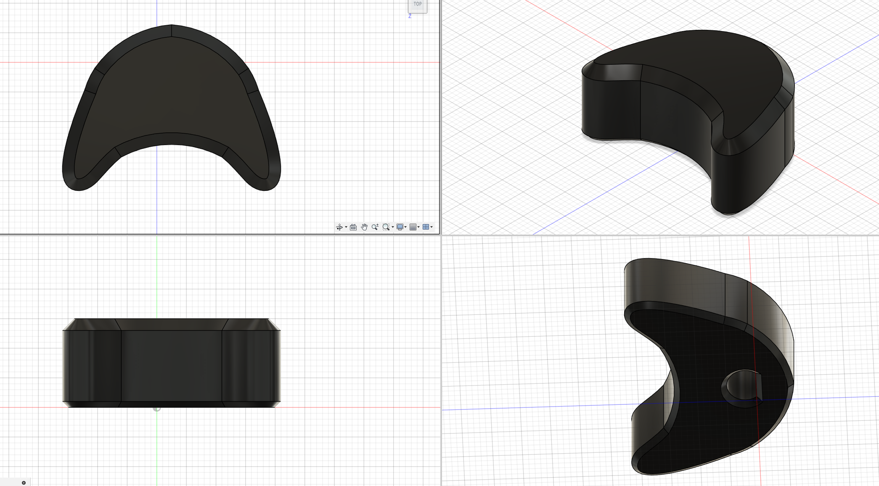879x486 pixels.
Task: Click the TOP face of the ViewCube
Action: pyautogui.click(x=418, y=5)
